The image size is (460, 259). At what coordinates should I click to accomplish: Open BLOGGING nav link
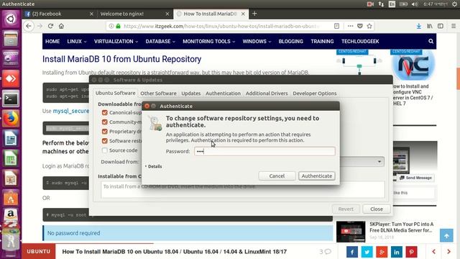[290, 42]
